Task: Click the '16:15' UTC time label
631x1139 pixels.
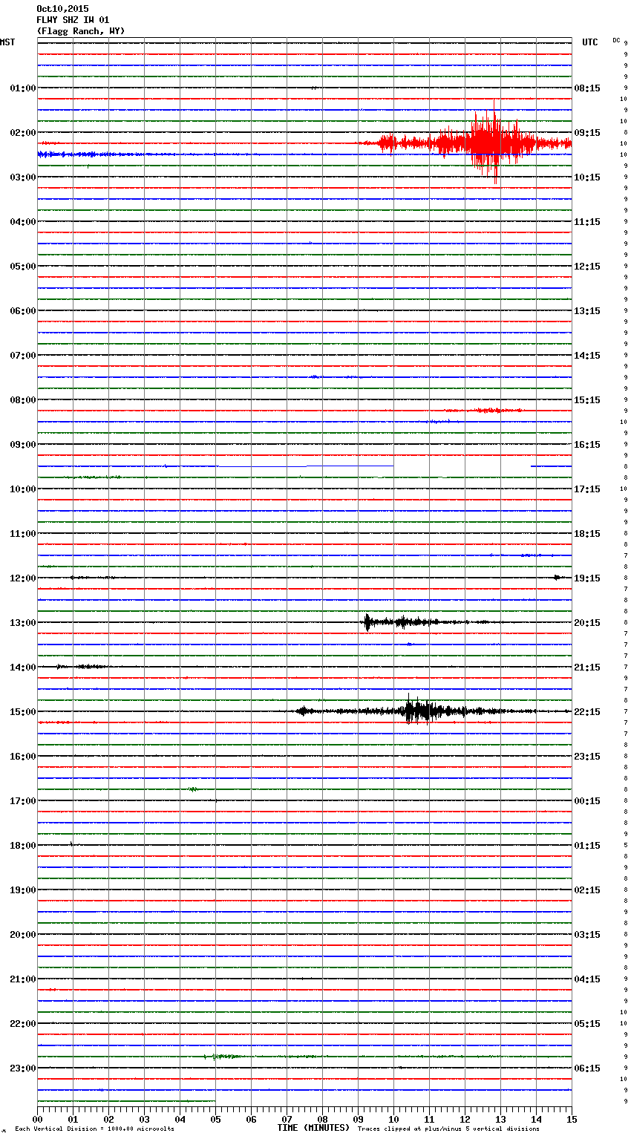Action: (587, 444)
